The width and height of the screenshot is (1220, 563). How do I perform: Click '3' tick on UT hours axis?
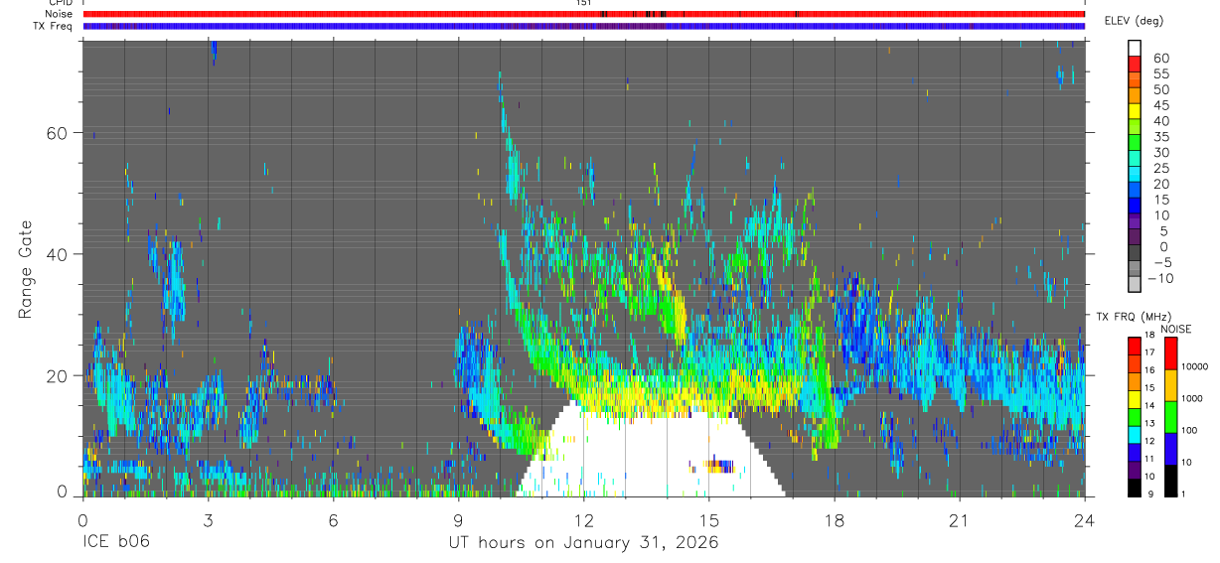tap(208, 519)
